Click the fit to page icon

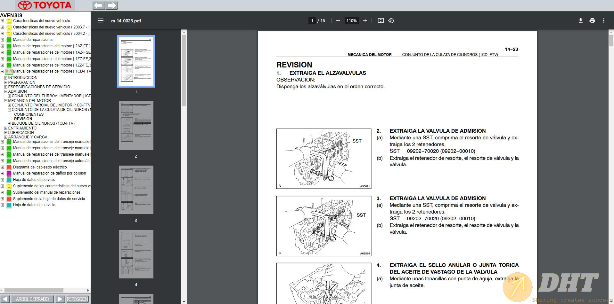coord(381,20)
